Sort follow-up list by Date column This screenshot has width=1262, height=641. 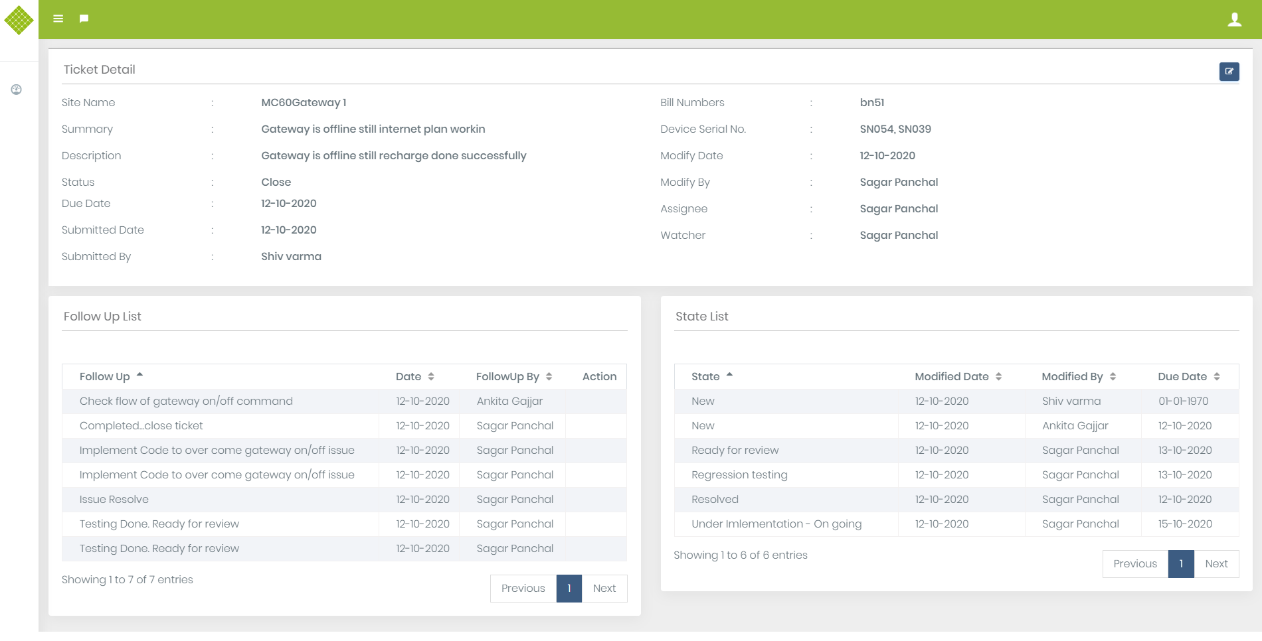point(415,377)
